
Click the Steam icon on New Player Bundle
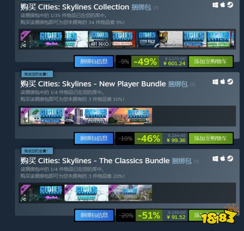[x=230, y=82]
